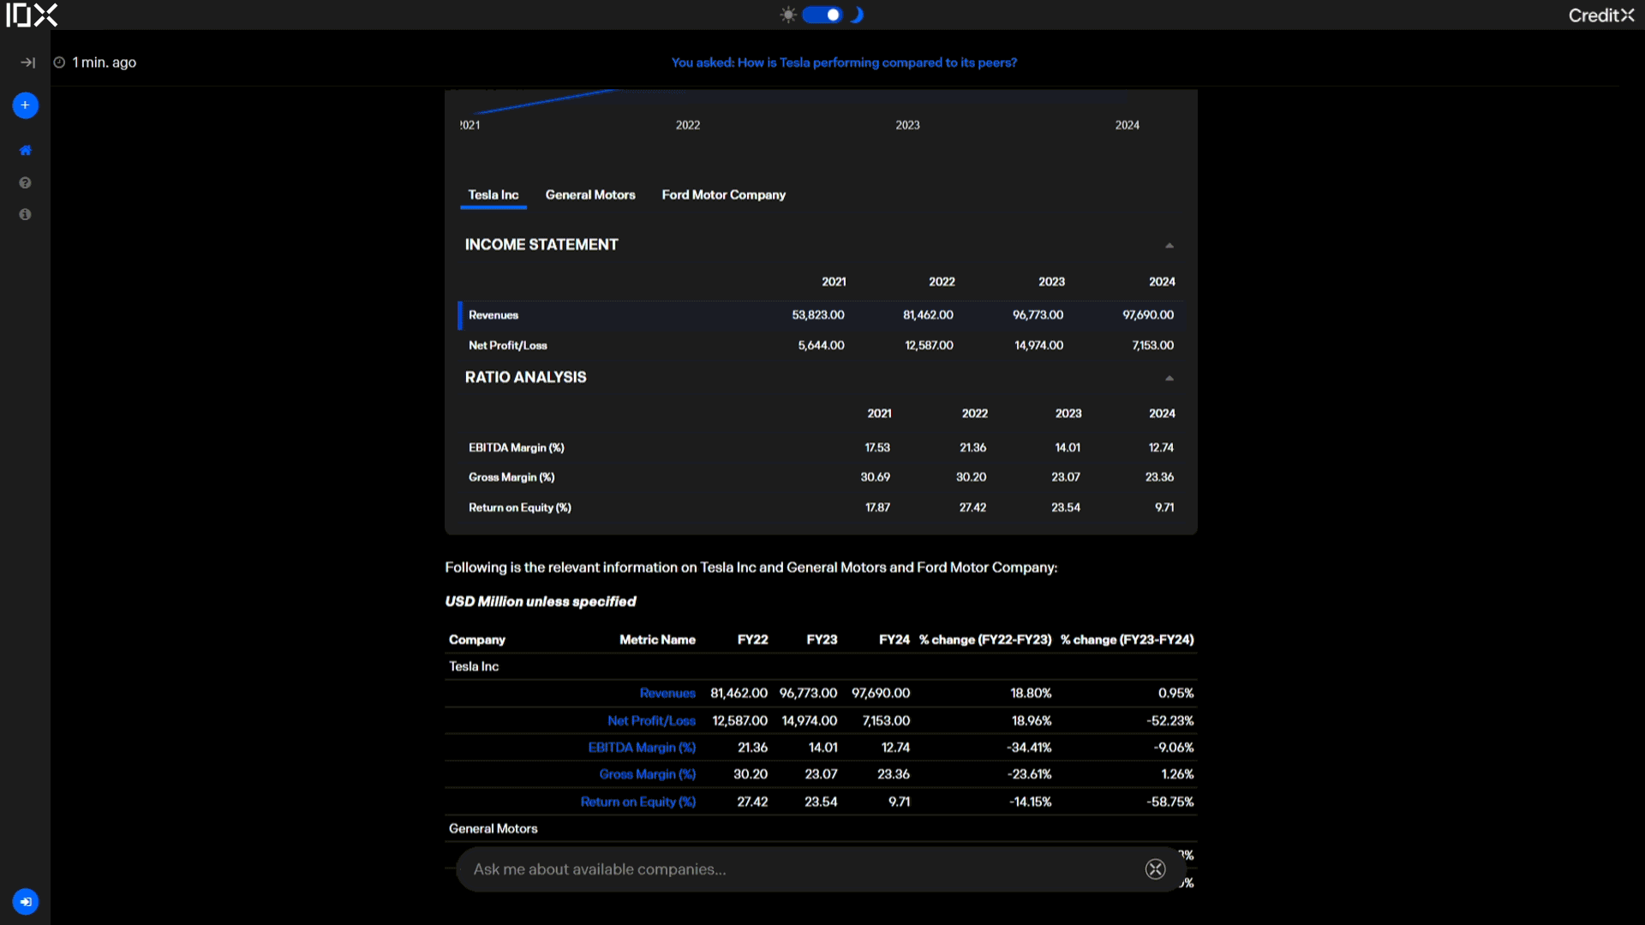Click the blue sign-in icon at sidebar bottom
1645x925 pixels.
pos(25,902)
